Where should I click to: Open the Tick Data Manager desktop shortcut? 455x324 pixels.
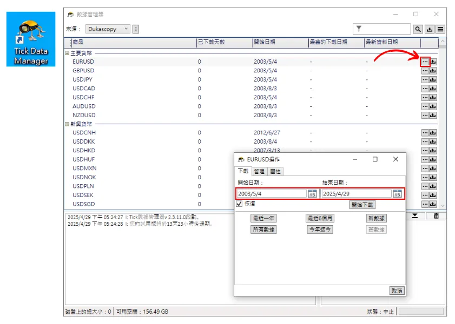(31, 39)
